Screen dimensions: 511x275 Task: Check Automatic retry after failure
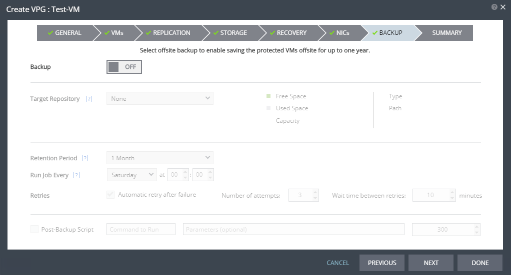(111, 195)
